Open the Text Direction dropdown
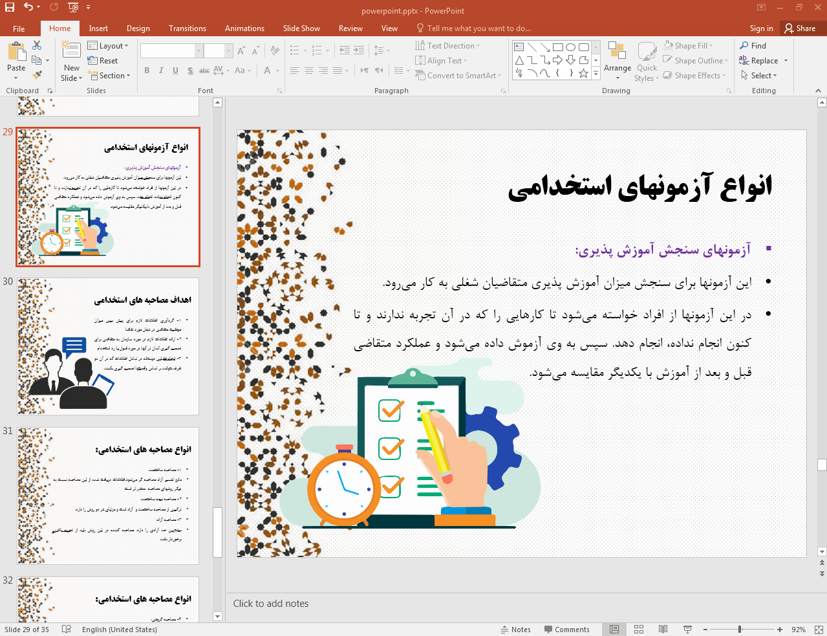827x636 pixels. 447,45
